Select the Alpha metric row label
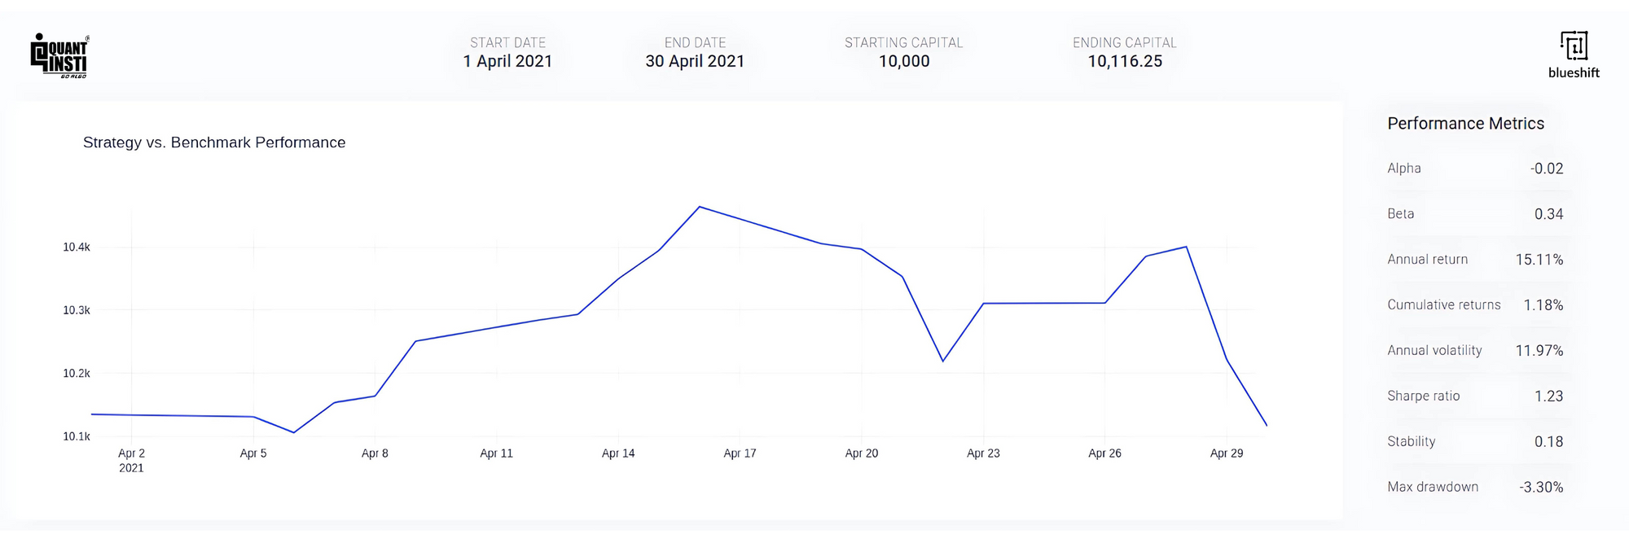This screenshot has height=543, width=1629. click(1403, 169)
